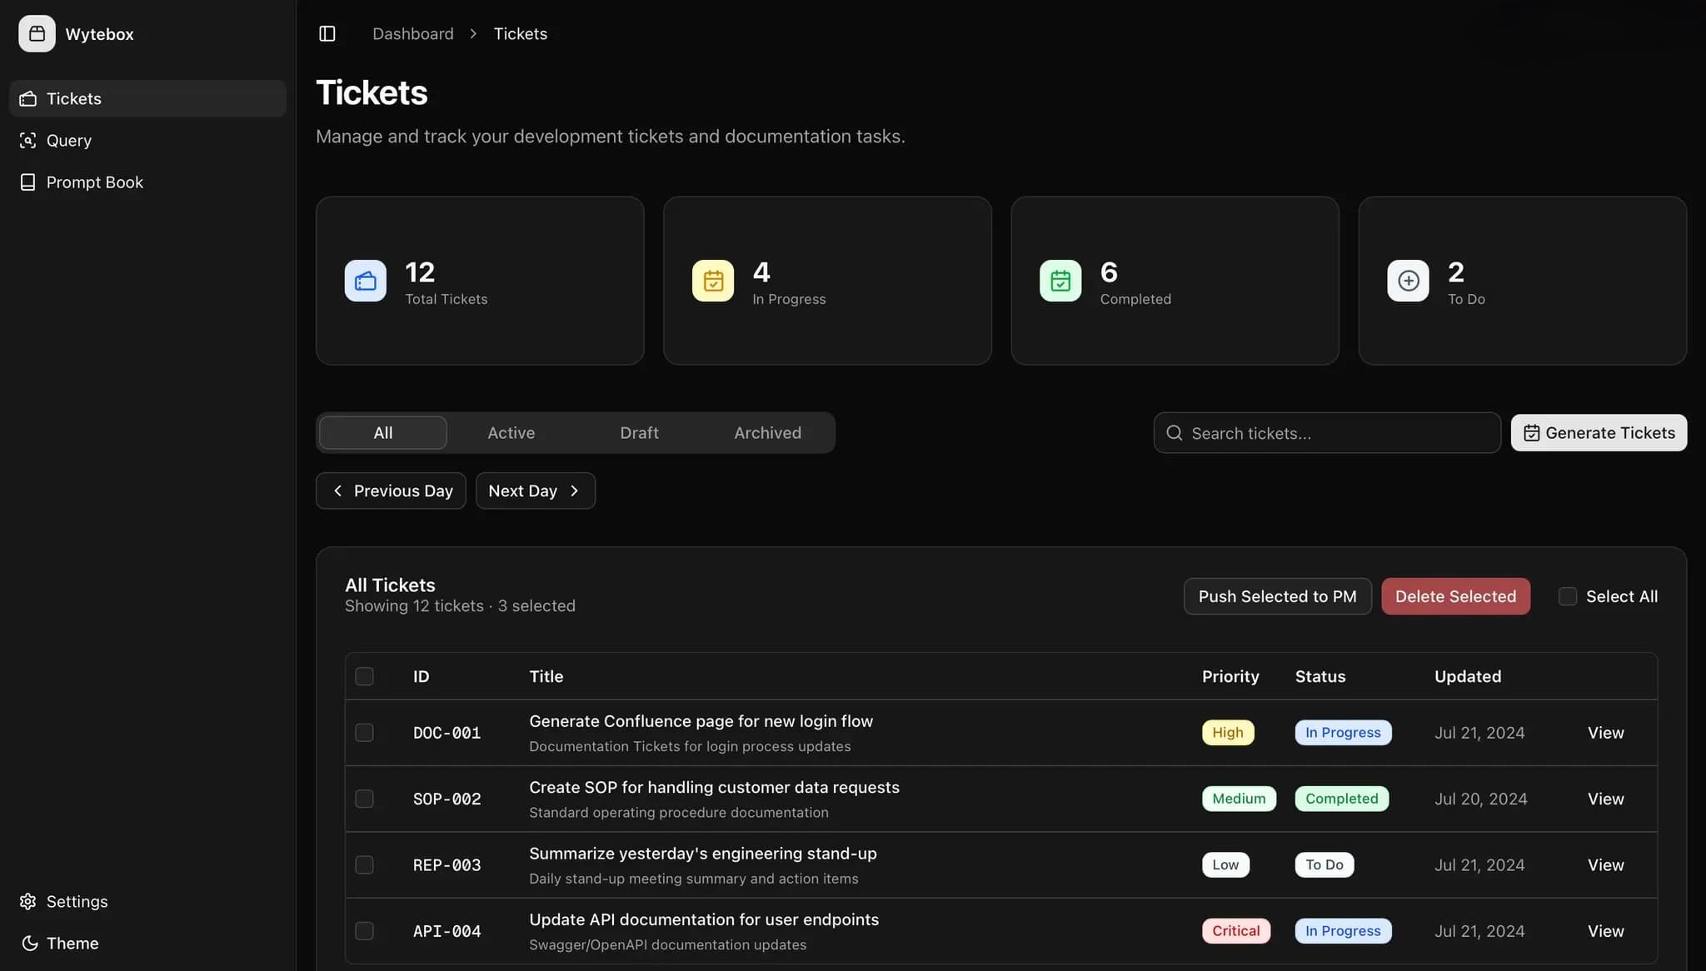The width and height of the screenshot is (1706, 971).
Task: Click the DOC-001 ID cell
Action: coord(446,733)
